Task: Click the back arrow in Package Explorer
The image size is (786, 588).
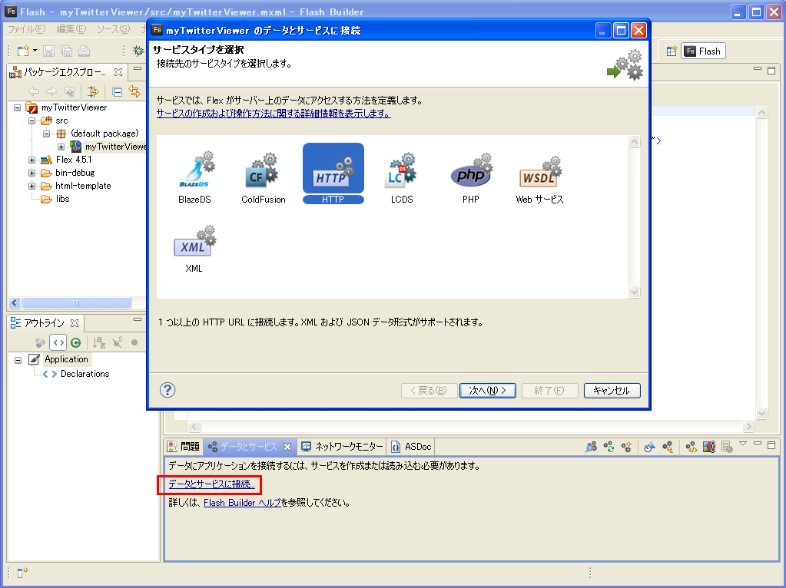Action: pos(34,91)
